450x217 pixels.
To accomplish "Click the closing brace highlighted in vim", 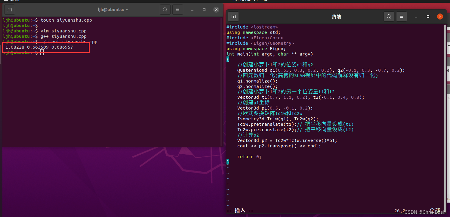I will point(228,162).
